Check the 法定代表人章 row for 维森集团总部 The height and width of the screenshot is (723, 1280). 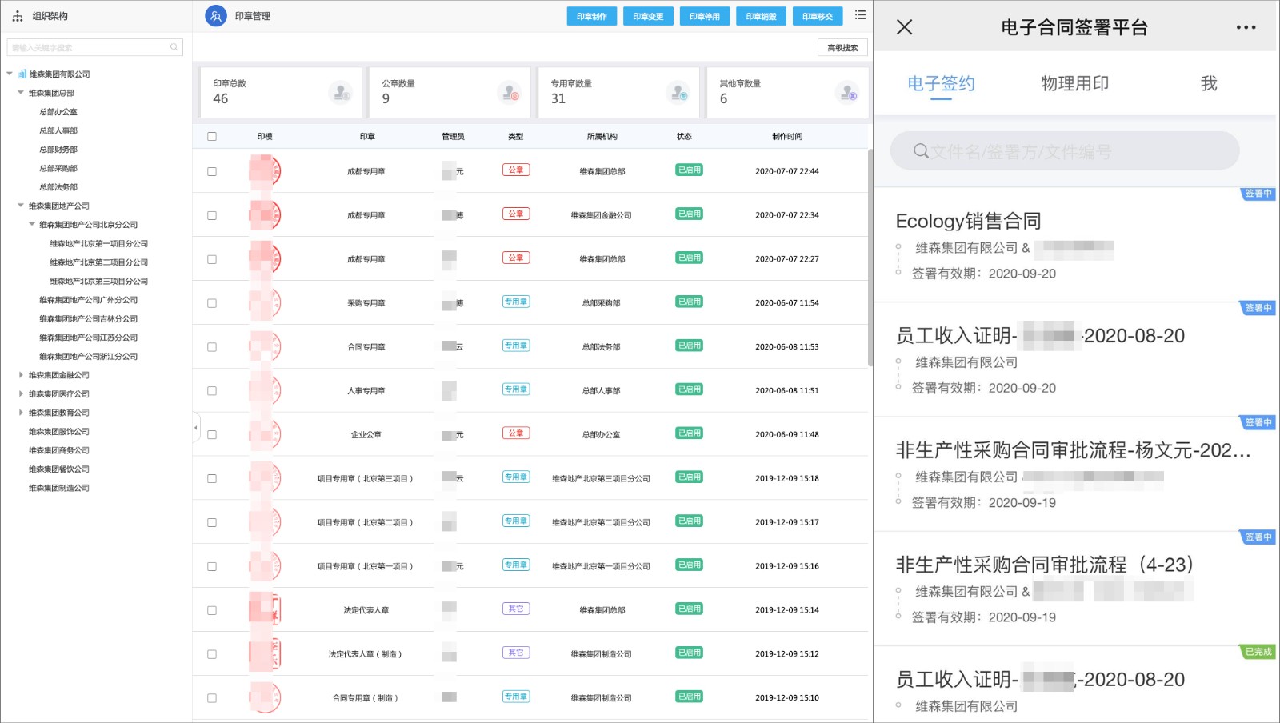[212, 610]
